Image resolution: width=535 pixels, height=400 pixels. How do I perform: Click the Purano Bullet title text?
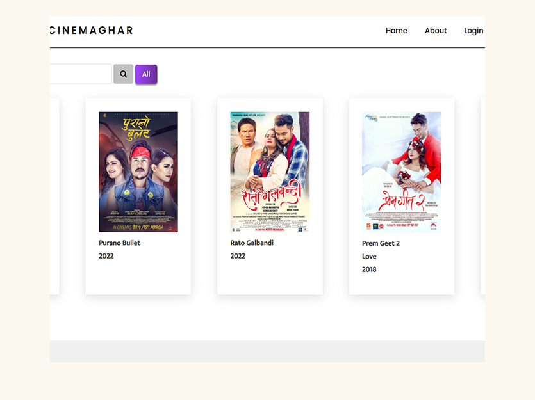(x=119, y=243)
